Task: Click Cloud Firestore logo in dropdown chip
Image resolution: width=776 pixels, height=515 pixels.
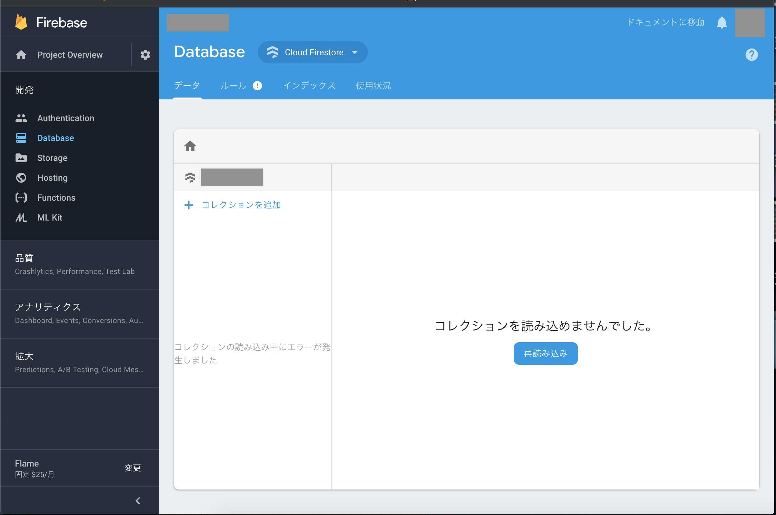Action: [272, 52]
